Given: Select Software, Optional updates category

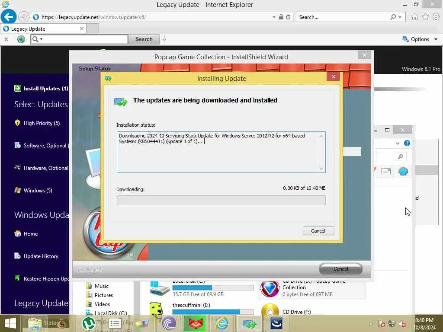Looking at the screenshot, I should [x=45, y=145].
